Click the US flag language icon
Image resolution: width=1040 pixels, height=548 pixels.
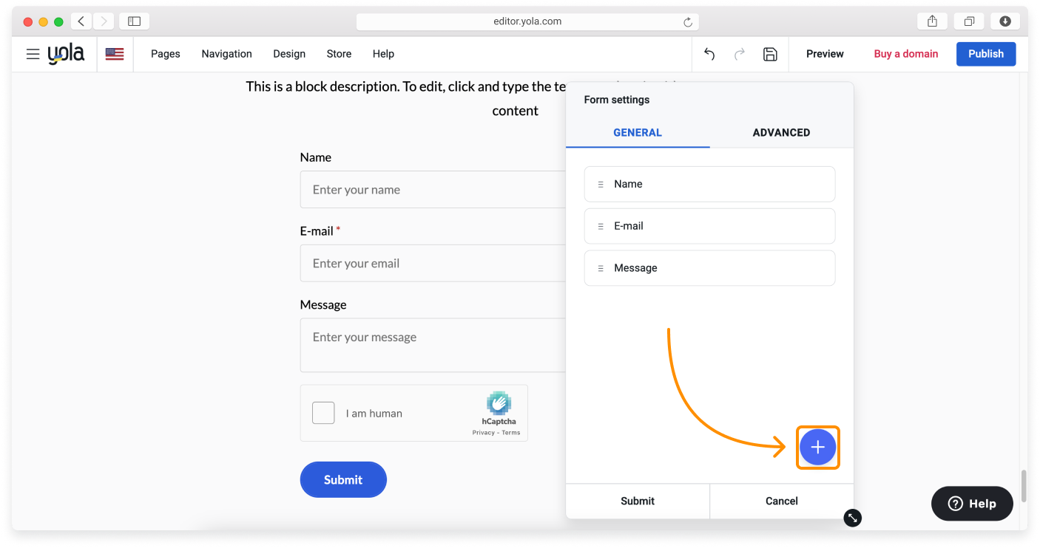point(114,53)
